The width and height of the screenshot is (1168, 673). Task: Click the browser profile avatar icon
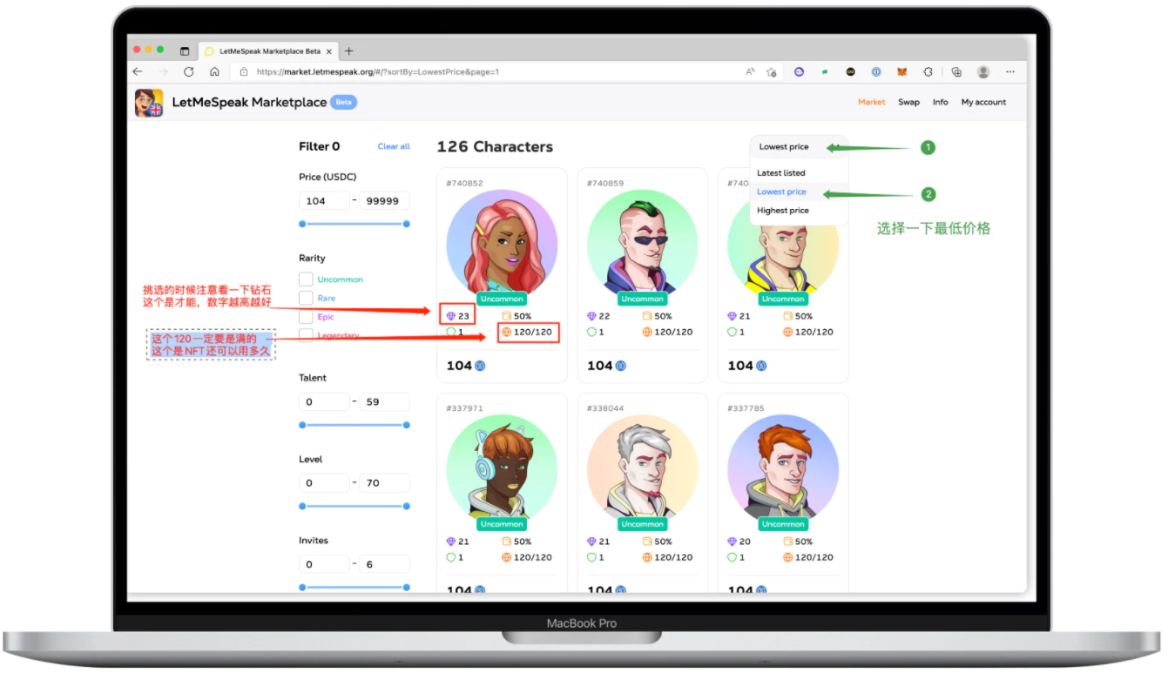(x=983, y=72)
